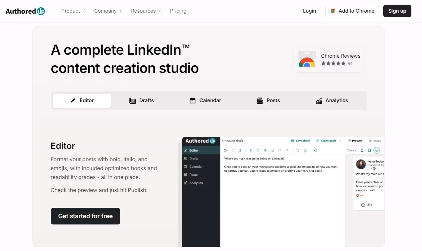
Task: Switch to the Drafts feature tab
Action: [x=142, y=100]
